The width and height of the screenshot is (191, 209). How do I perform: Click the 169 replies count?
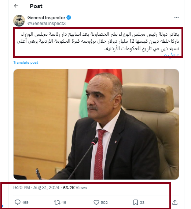[25, 202]
